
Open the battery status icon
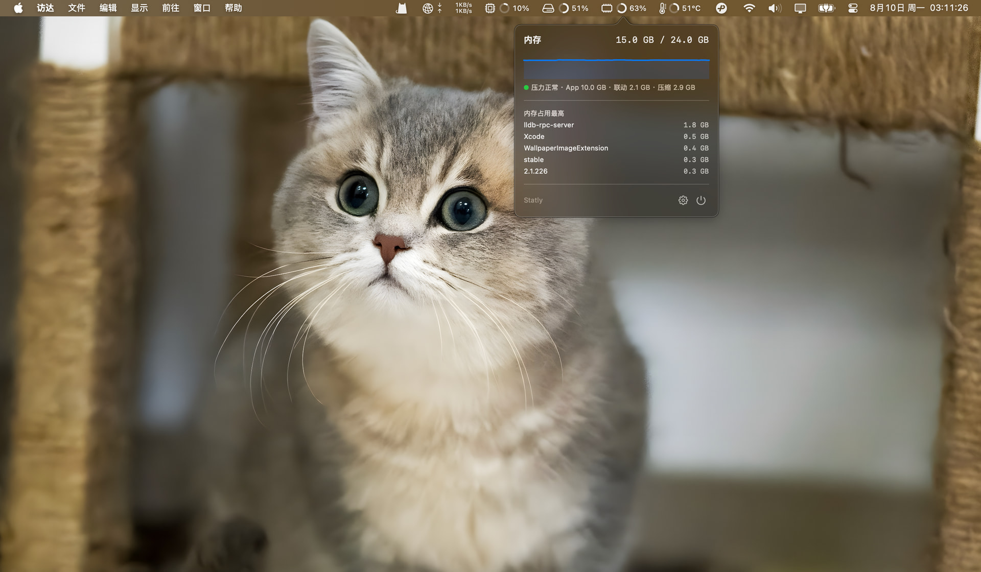(x=826, y=8)
